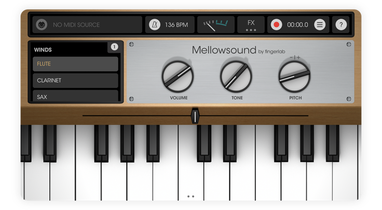This screenshot has height=210, width=382.
Task: Click the VOLUME knob
Action: (x=178, y=77)
